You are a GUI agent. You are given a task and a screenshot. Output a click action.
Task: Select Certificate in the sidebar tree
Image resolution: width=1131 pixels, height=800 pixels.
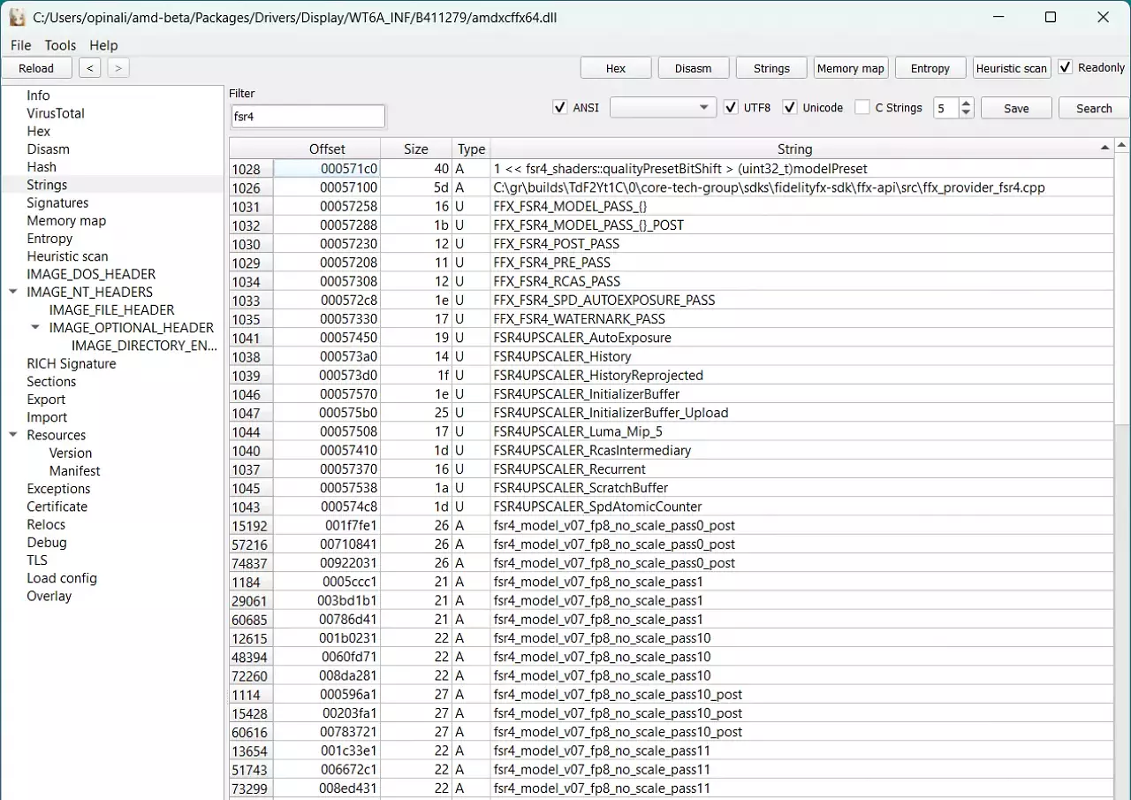[57, 507]
